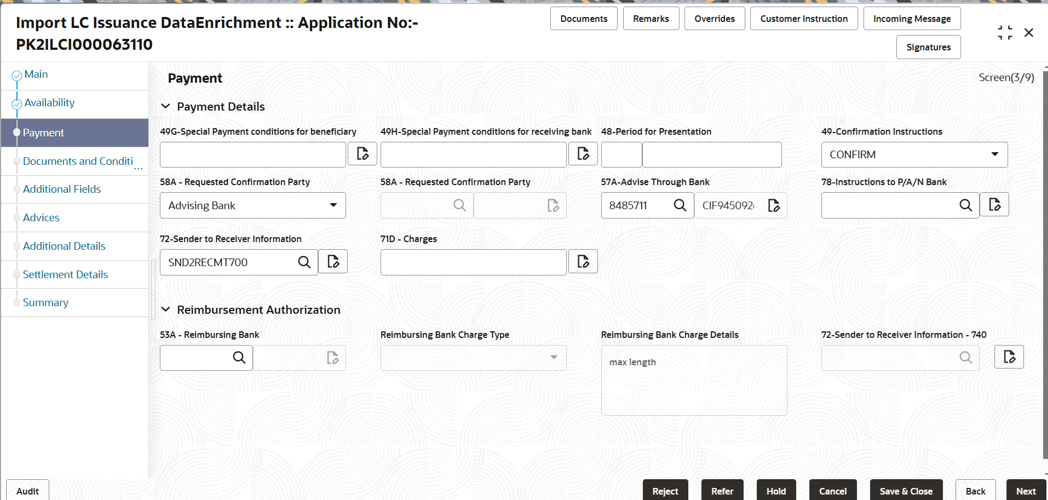Close the Import LC Issuance screen

coord(1029,33)
